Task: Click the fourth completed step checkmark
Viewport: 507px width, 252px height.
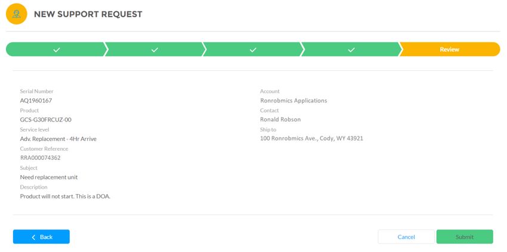Action: 351,50
